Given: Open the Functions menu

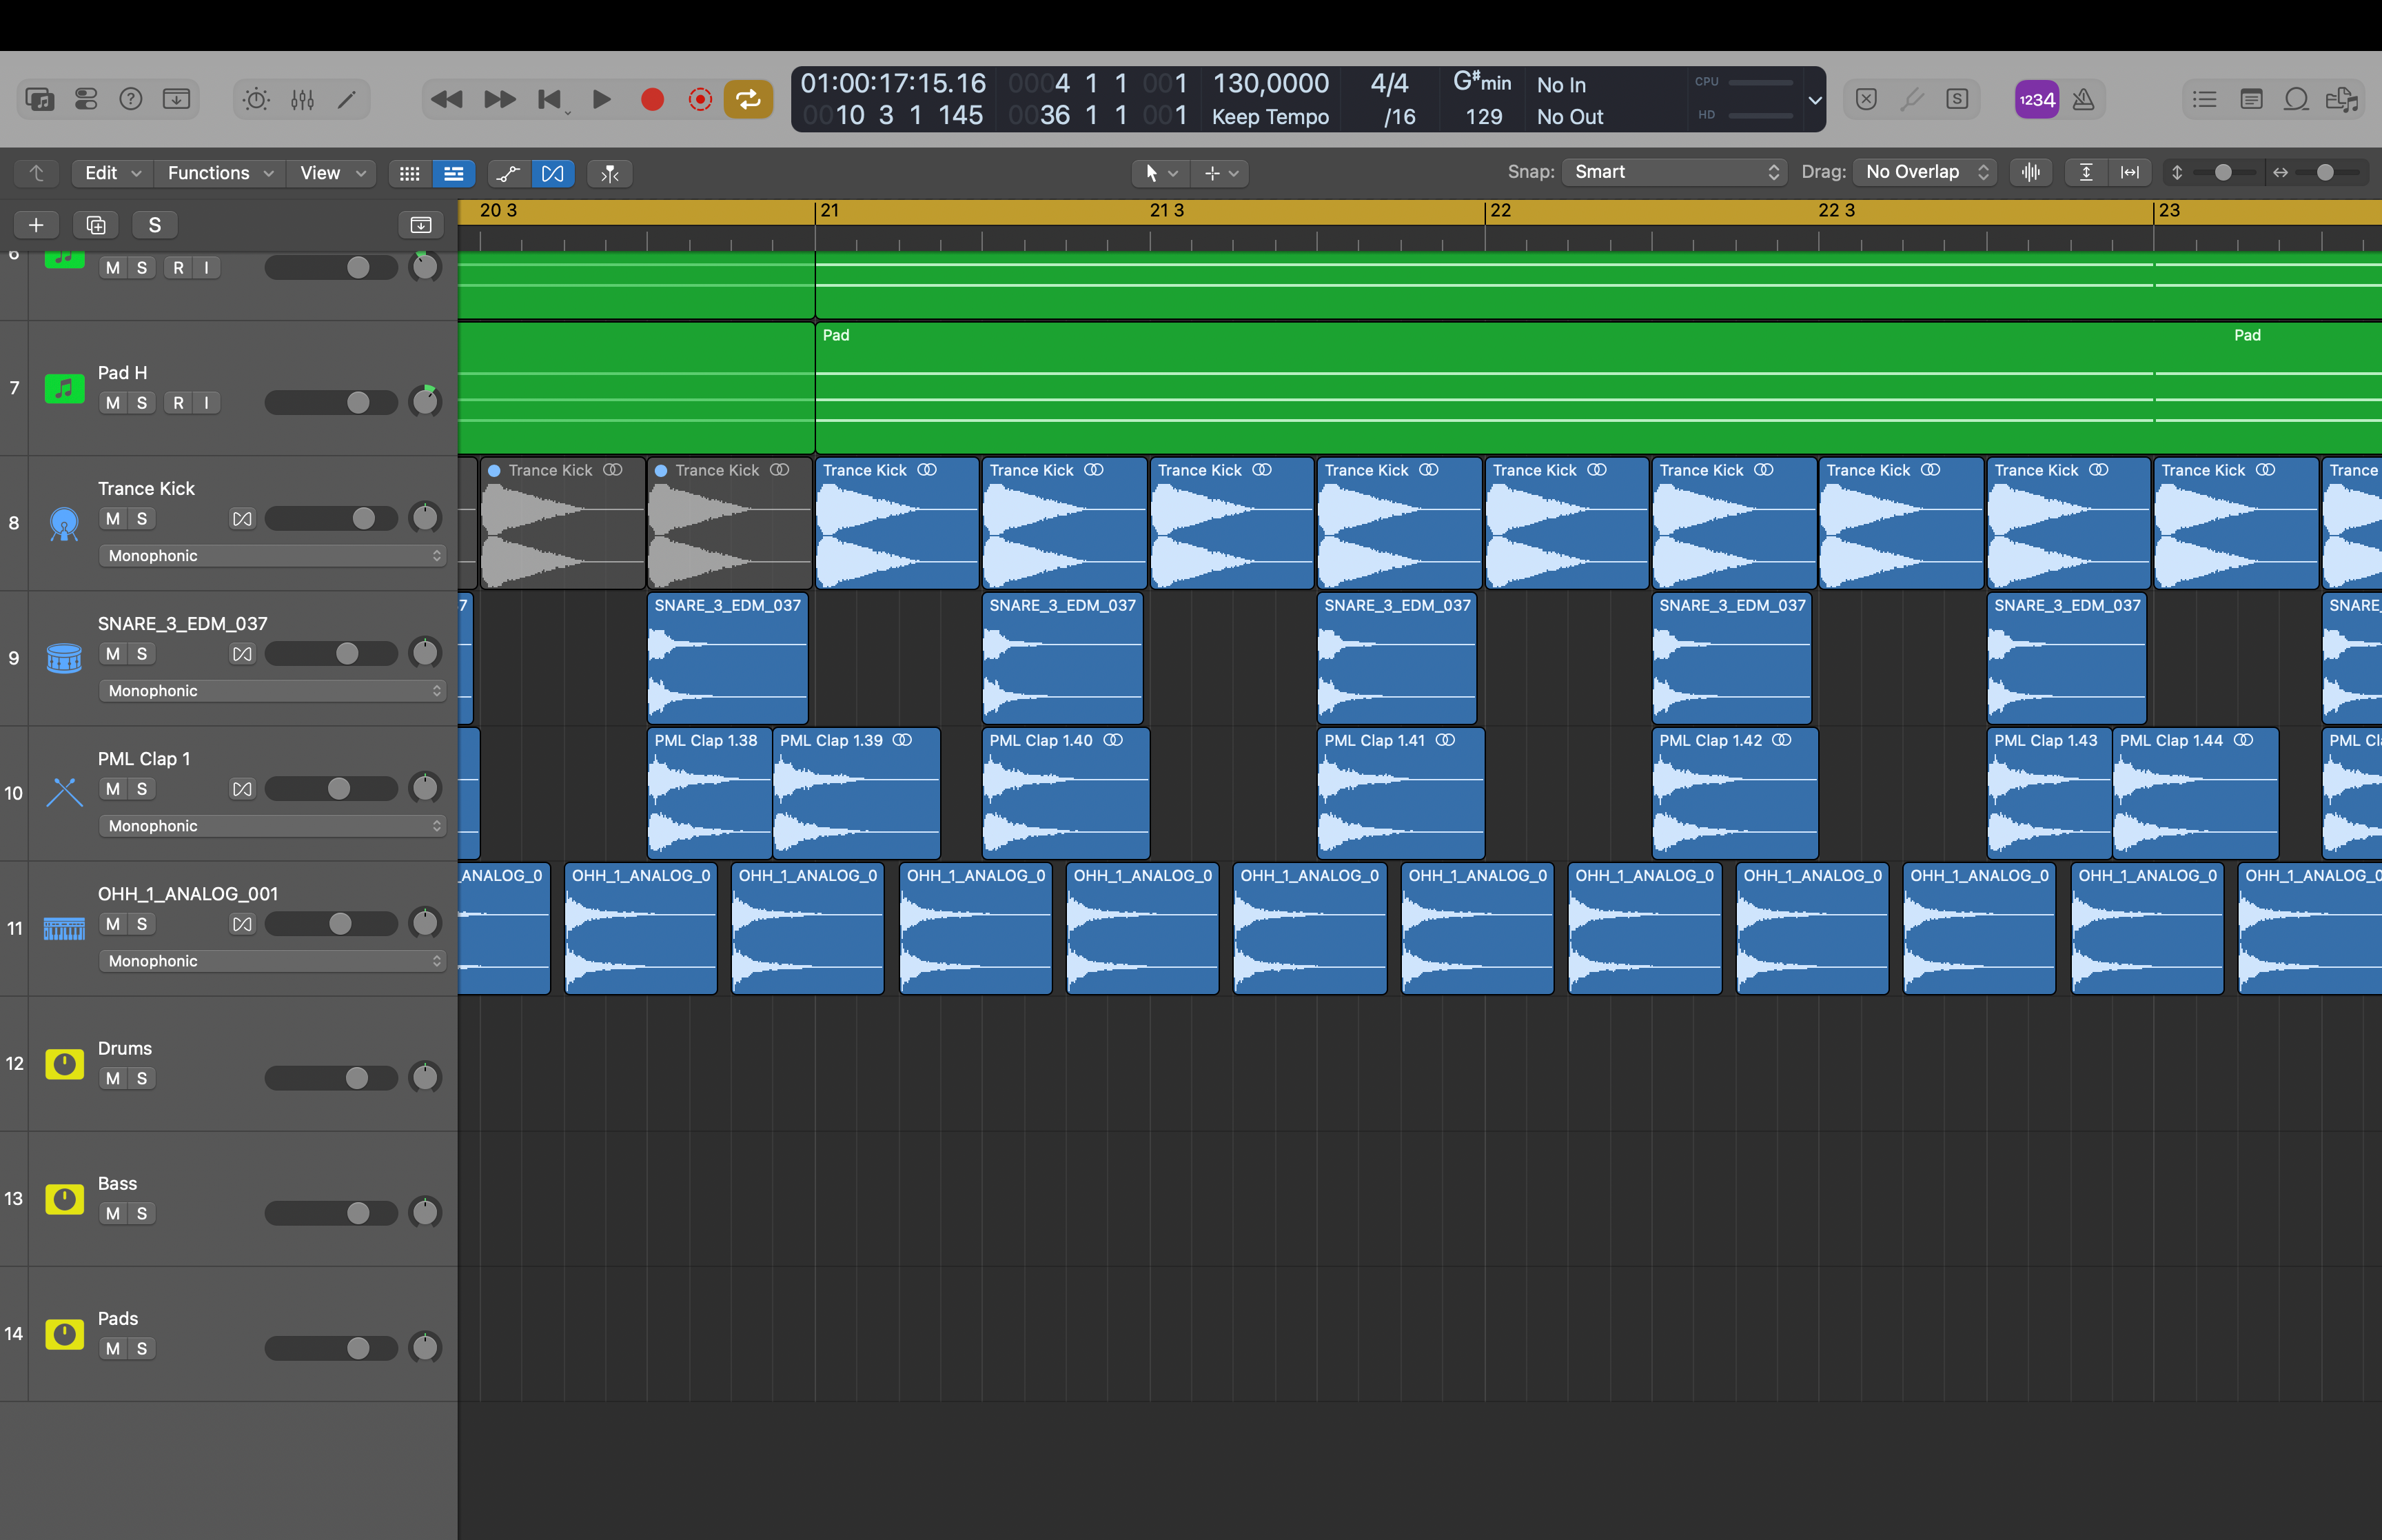Looking at the screenshot, I should [x=219, y=173].
